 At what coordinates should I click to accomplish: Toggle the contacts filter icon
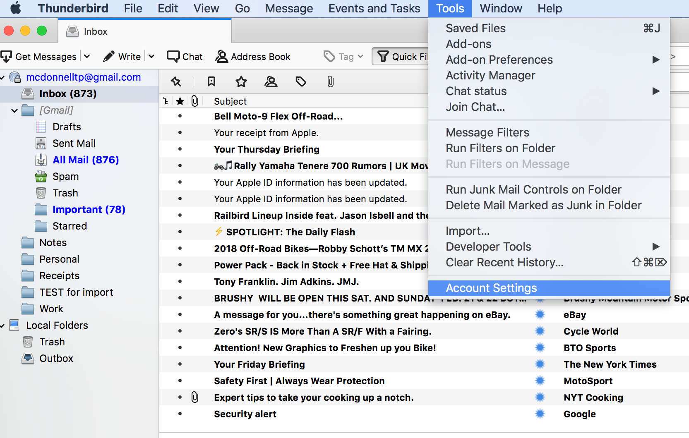[x=271, y=81]
